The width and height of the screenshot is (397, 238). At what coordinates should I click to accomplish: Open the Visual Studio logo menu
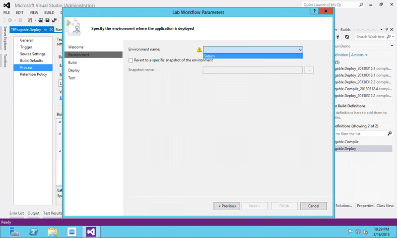7,5
